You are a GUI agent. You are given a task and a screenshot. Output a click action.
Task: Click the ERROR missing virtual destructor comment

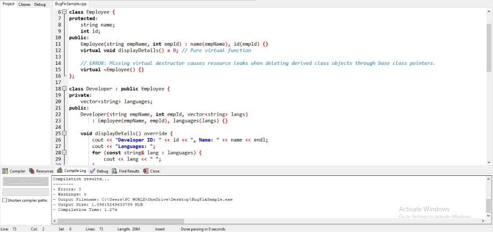(258, 63)
